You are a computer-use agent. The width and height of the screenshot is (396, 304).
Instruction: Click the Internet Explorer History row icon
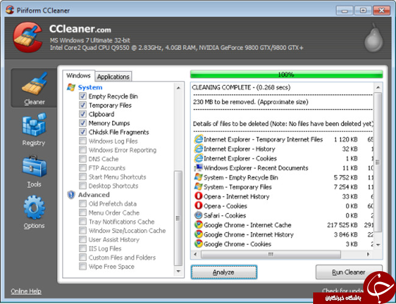(199, 149)
